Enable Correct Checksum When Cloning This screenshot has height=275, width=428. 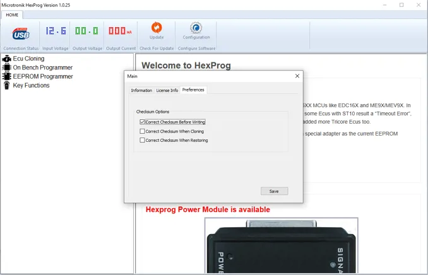pos(142,131)
